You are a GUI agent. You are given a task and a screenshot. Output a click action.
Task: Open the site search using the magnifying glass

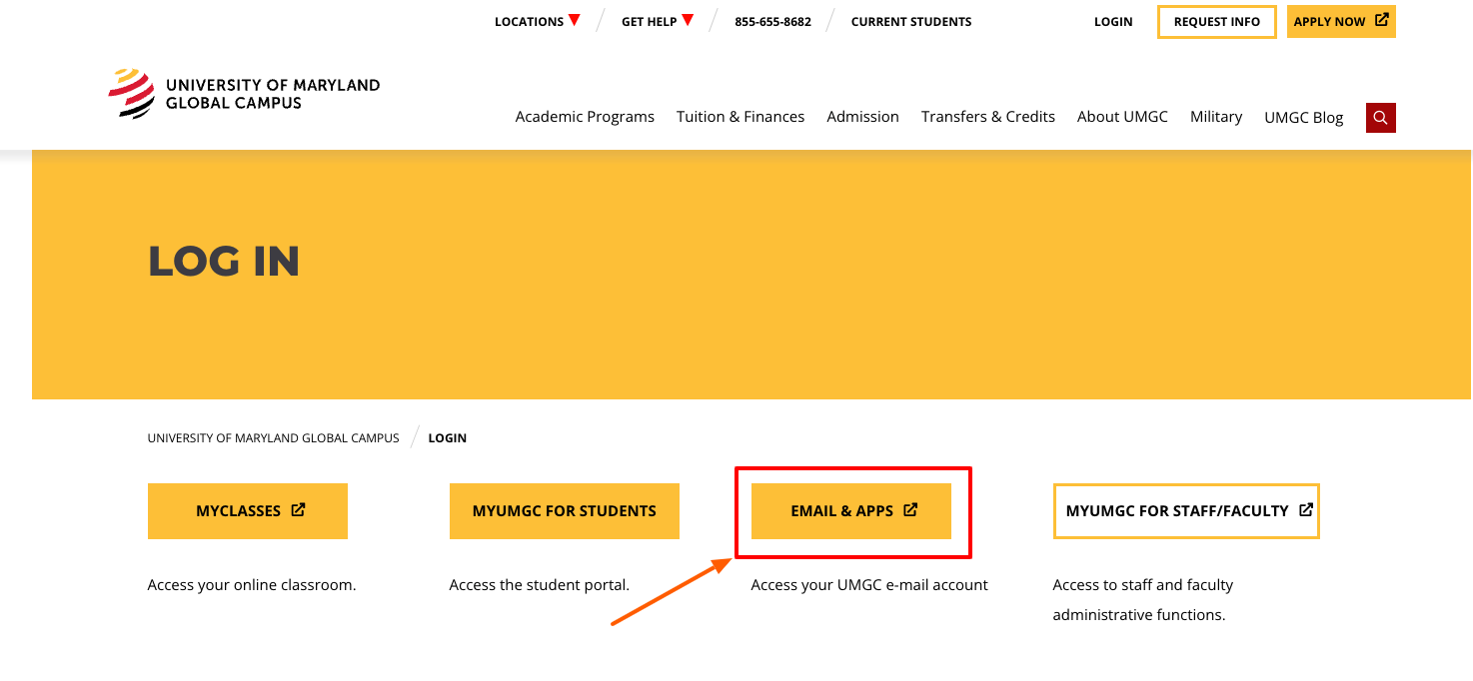[1380, 117]
